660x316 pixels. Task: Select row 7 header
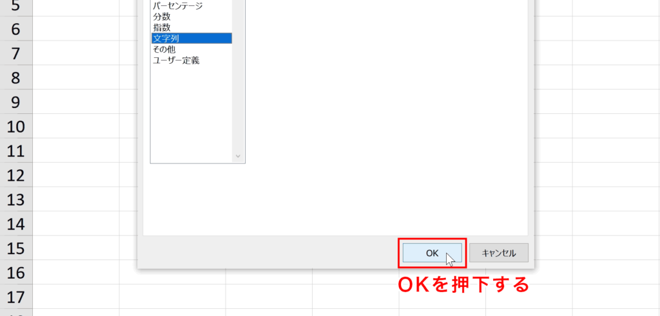coord(16,53)
